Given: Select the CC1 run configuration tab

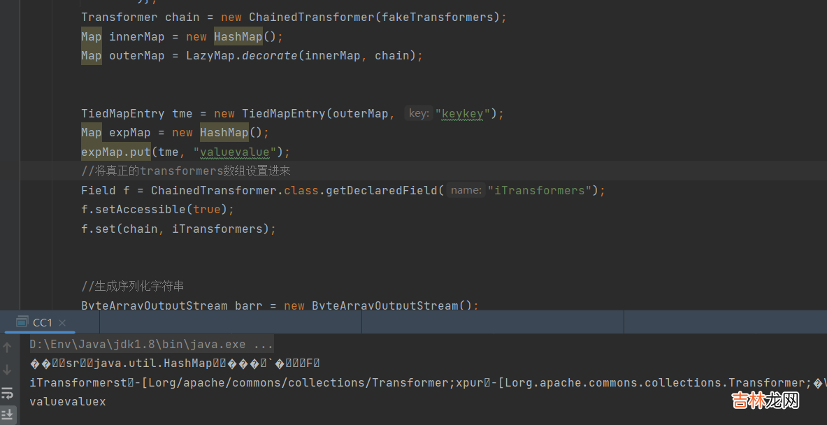Looking at the screenshot, I should click(x=43, y=322).
